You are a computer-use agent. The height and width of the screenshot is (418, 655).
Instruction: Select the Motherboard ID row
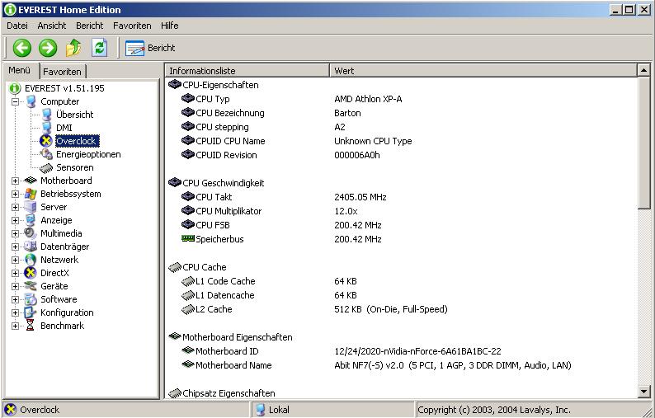pyautogui.click(x=402, y=351)
